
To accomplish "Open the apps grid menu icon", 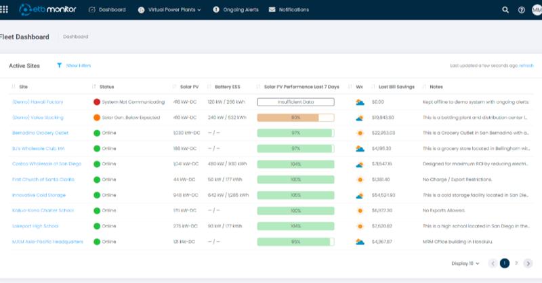I will [x=4, y=9].
